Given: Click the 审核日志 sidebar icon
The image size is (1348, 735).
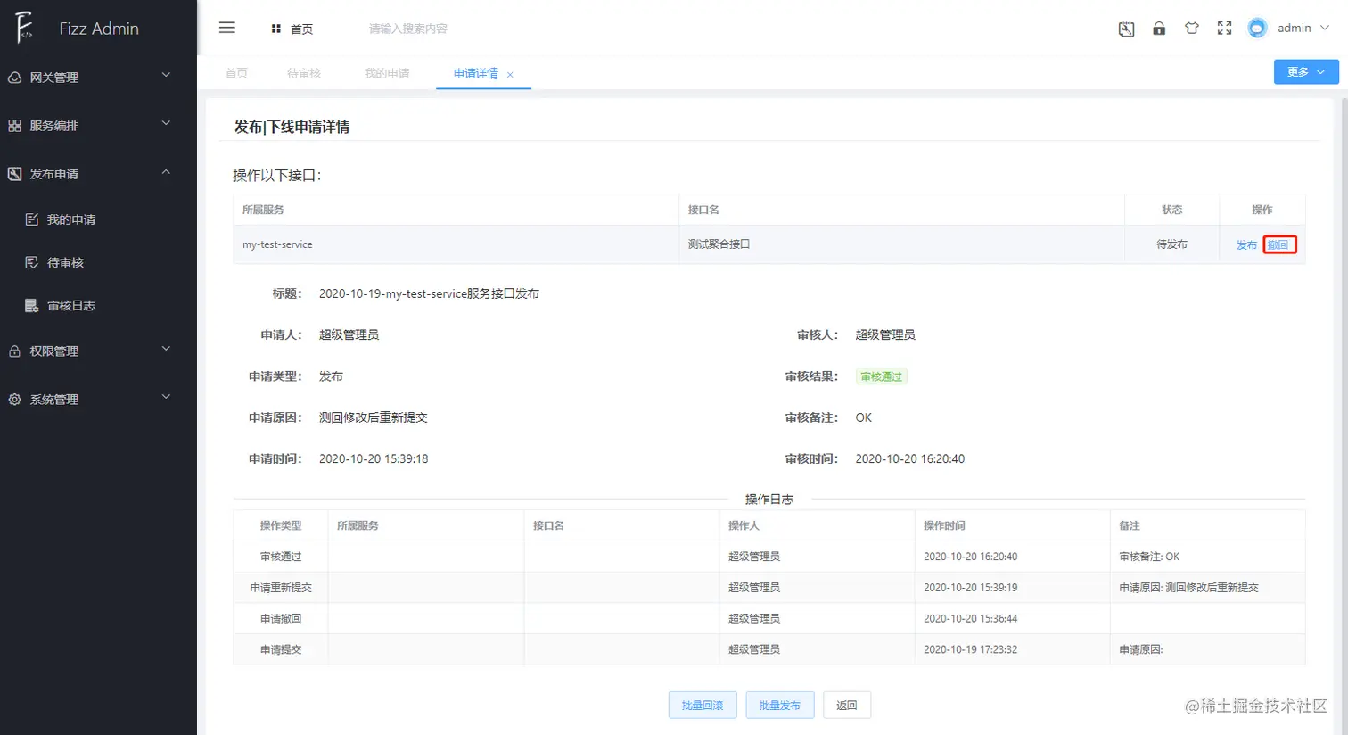Looking at the screenshot, I should click(32, 305).
